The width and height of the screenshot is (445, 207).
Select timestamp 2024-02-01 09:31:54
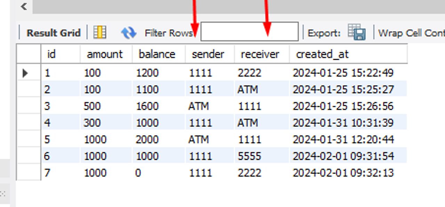pyautogui.click(x=348, y=156)
